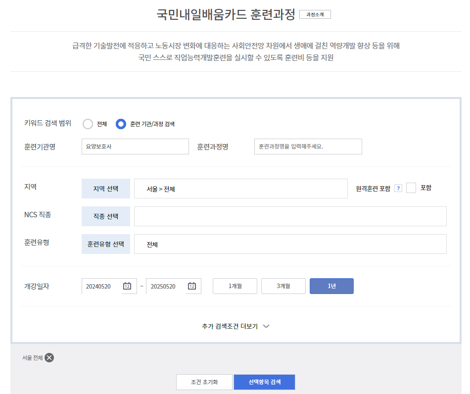The width and height of the screenshot is (470, 394).
Task: Click the 조건 초기화 reset button
Action: 204,382
